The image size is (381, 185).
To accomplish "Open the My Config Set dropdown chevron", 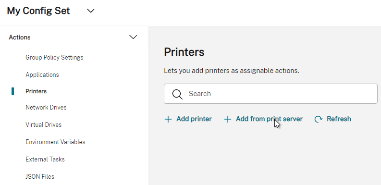I will [x=91, y=11].
